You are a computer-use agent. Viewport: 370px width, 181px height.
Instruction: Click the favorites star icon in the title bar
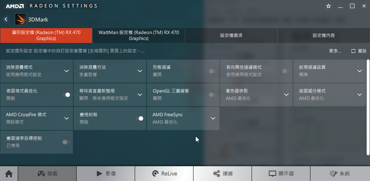(329, 6)
